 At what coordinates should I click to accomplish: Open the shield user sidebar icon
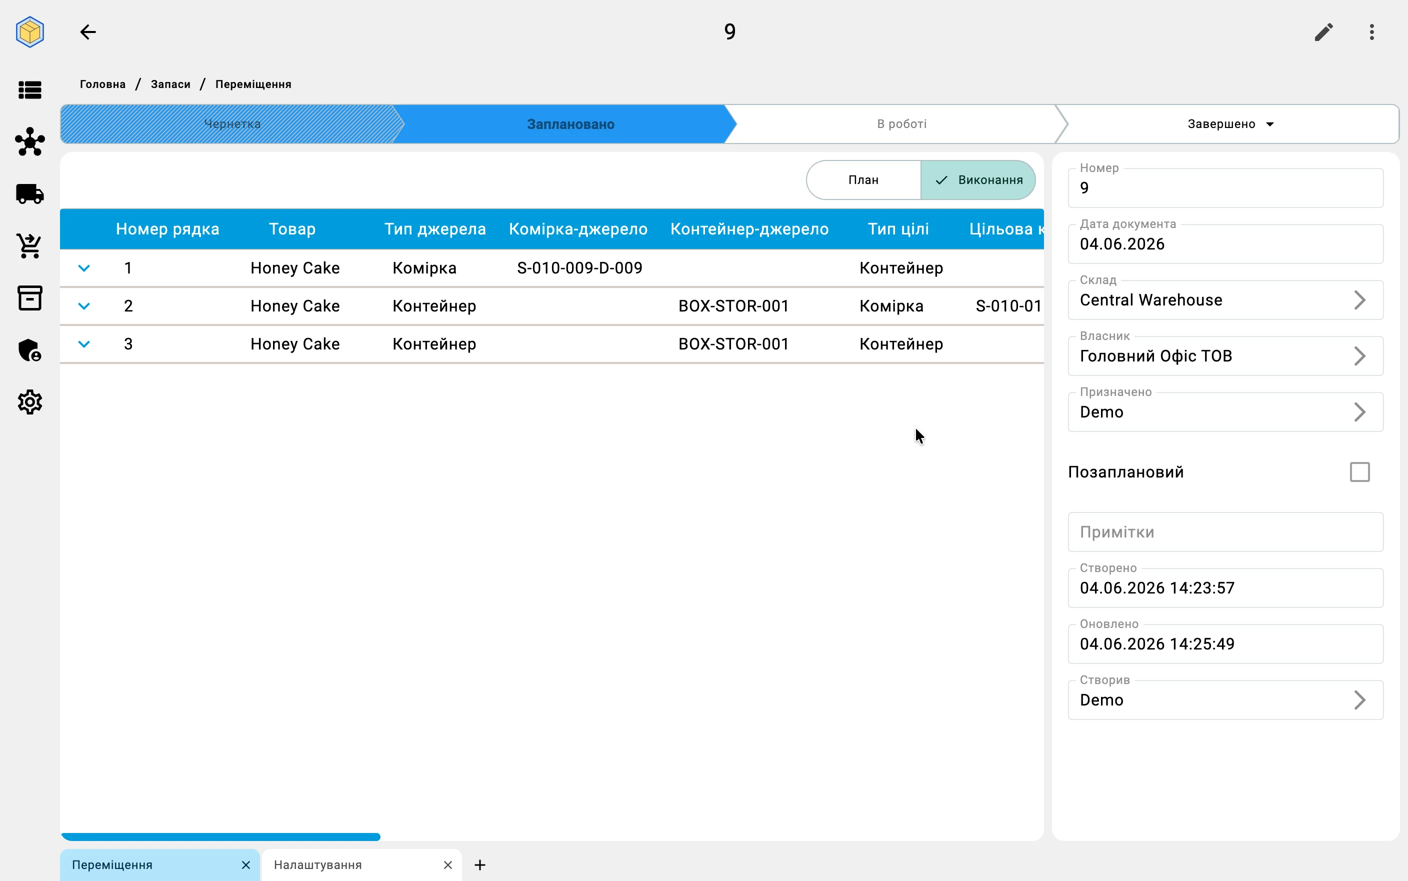pyautogui.click(x=29, y=350)
